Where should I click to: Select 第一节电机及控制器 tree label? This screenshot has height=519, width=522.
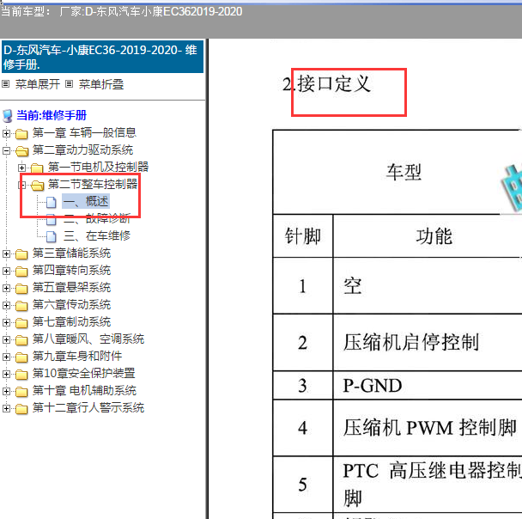click(x=98, y=167)
